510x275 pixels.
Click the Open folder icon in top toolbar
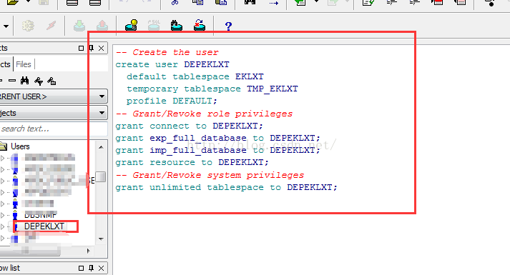(x=13, y=2)
